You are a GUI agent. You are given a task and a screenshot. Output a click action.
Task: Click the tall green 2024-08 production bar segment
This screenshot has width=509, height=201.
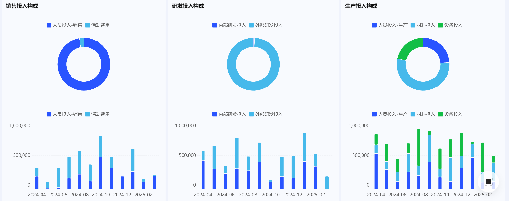[419, 147]
